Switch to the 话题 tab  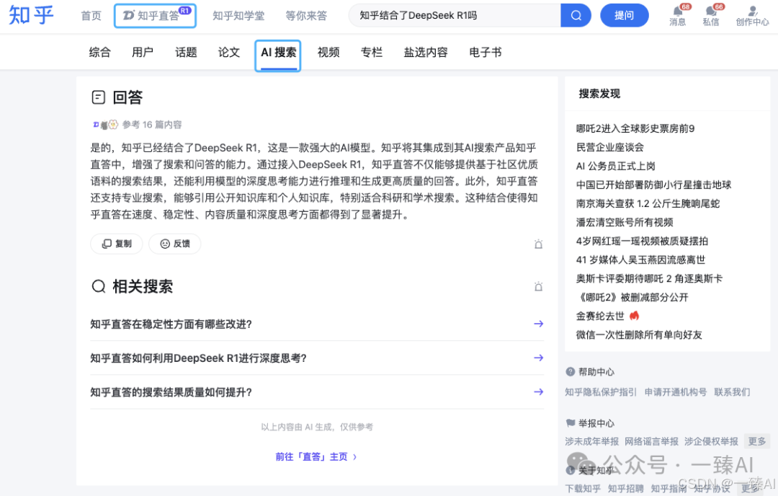coord(186,52)
